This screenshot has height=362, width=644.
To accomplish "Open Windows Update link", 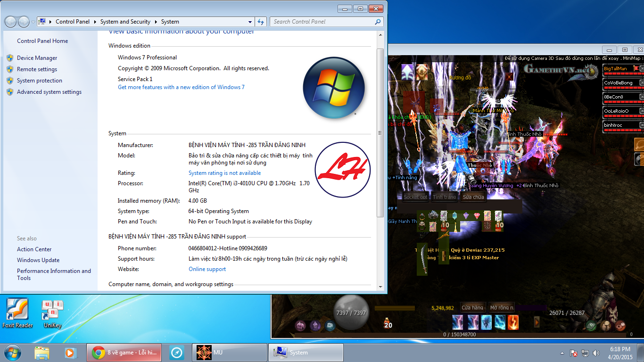I will [38, 260].
